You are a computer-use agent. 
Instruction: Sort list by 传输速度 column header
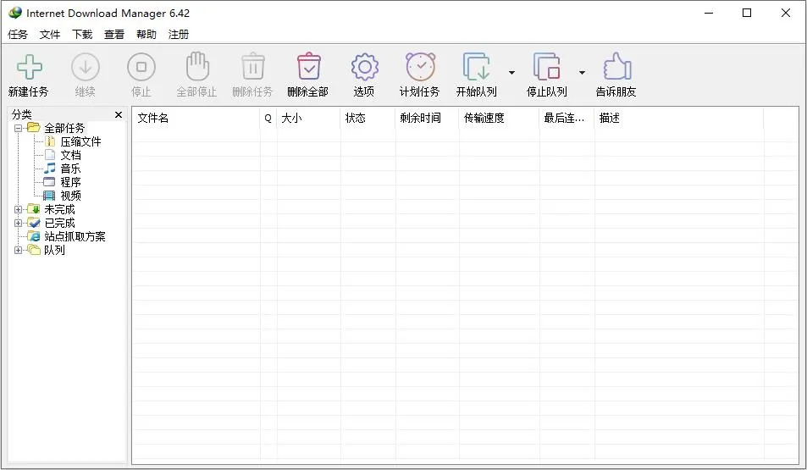(x=498, y=119)
